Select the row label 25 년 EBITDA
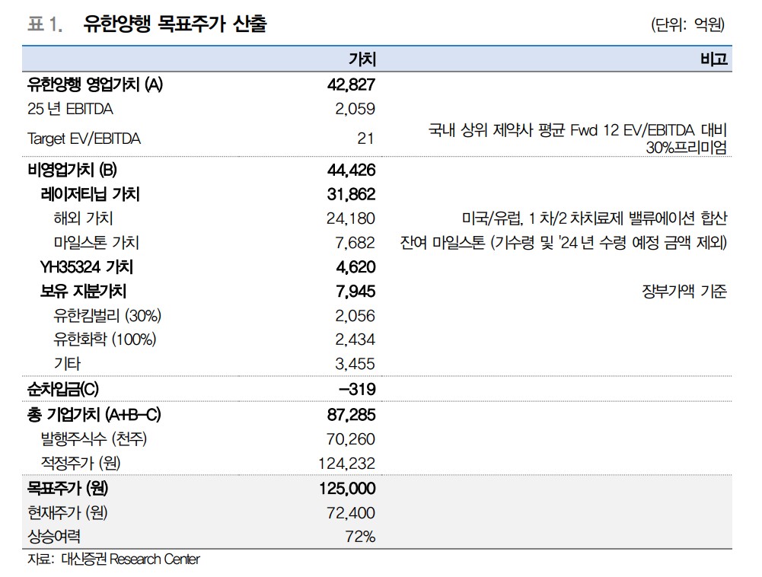The image size is (762, 577). coord(70,109)
